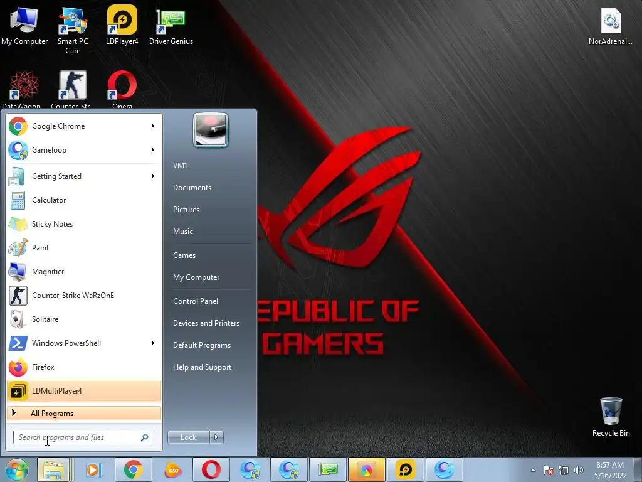Viewport: 642px width, 482px height.
Task: Open the LDPlayer4 desktop shortcut
Action: pyautogui.click(x=122, y=25)
